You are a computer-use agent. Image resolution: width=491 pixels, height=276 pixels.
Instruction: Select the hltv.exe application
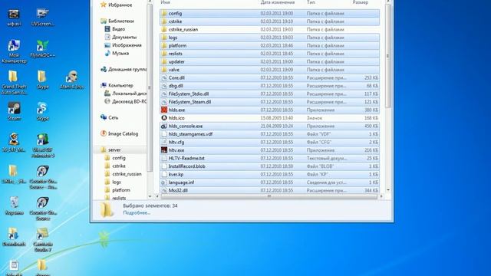point(269,150)
